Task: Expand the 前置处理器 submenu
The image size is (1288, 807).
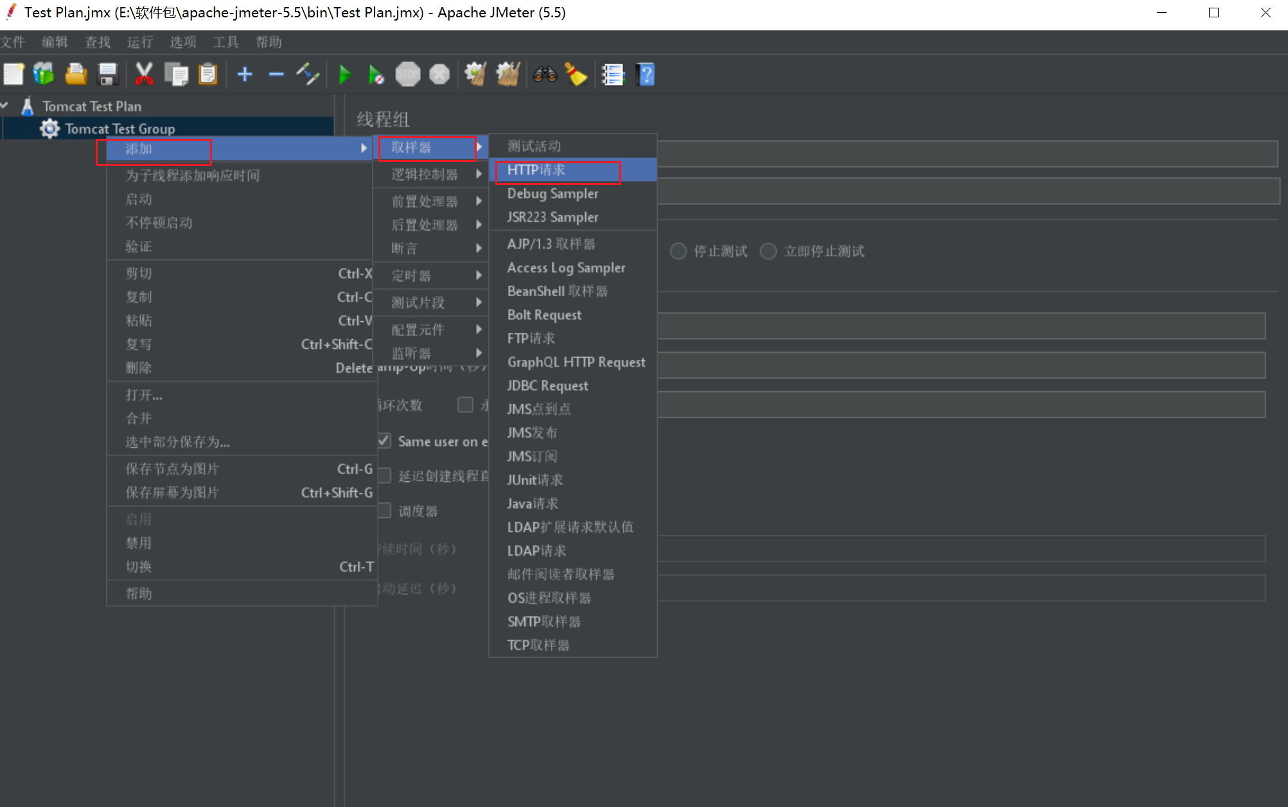Action: [430, 201]
